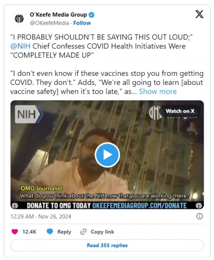The image size is (214, 260).
Task: Click the 12:29 AM Nov 26 timestamp
Action: coord(41,216)
